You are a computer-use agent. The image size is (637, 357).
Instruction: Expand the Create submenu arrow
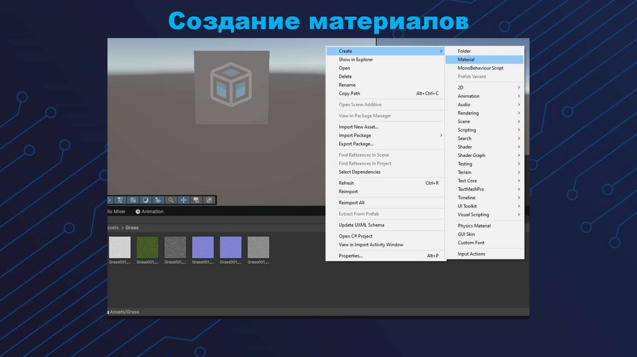pyautogui.click(x=441, y=51)
